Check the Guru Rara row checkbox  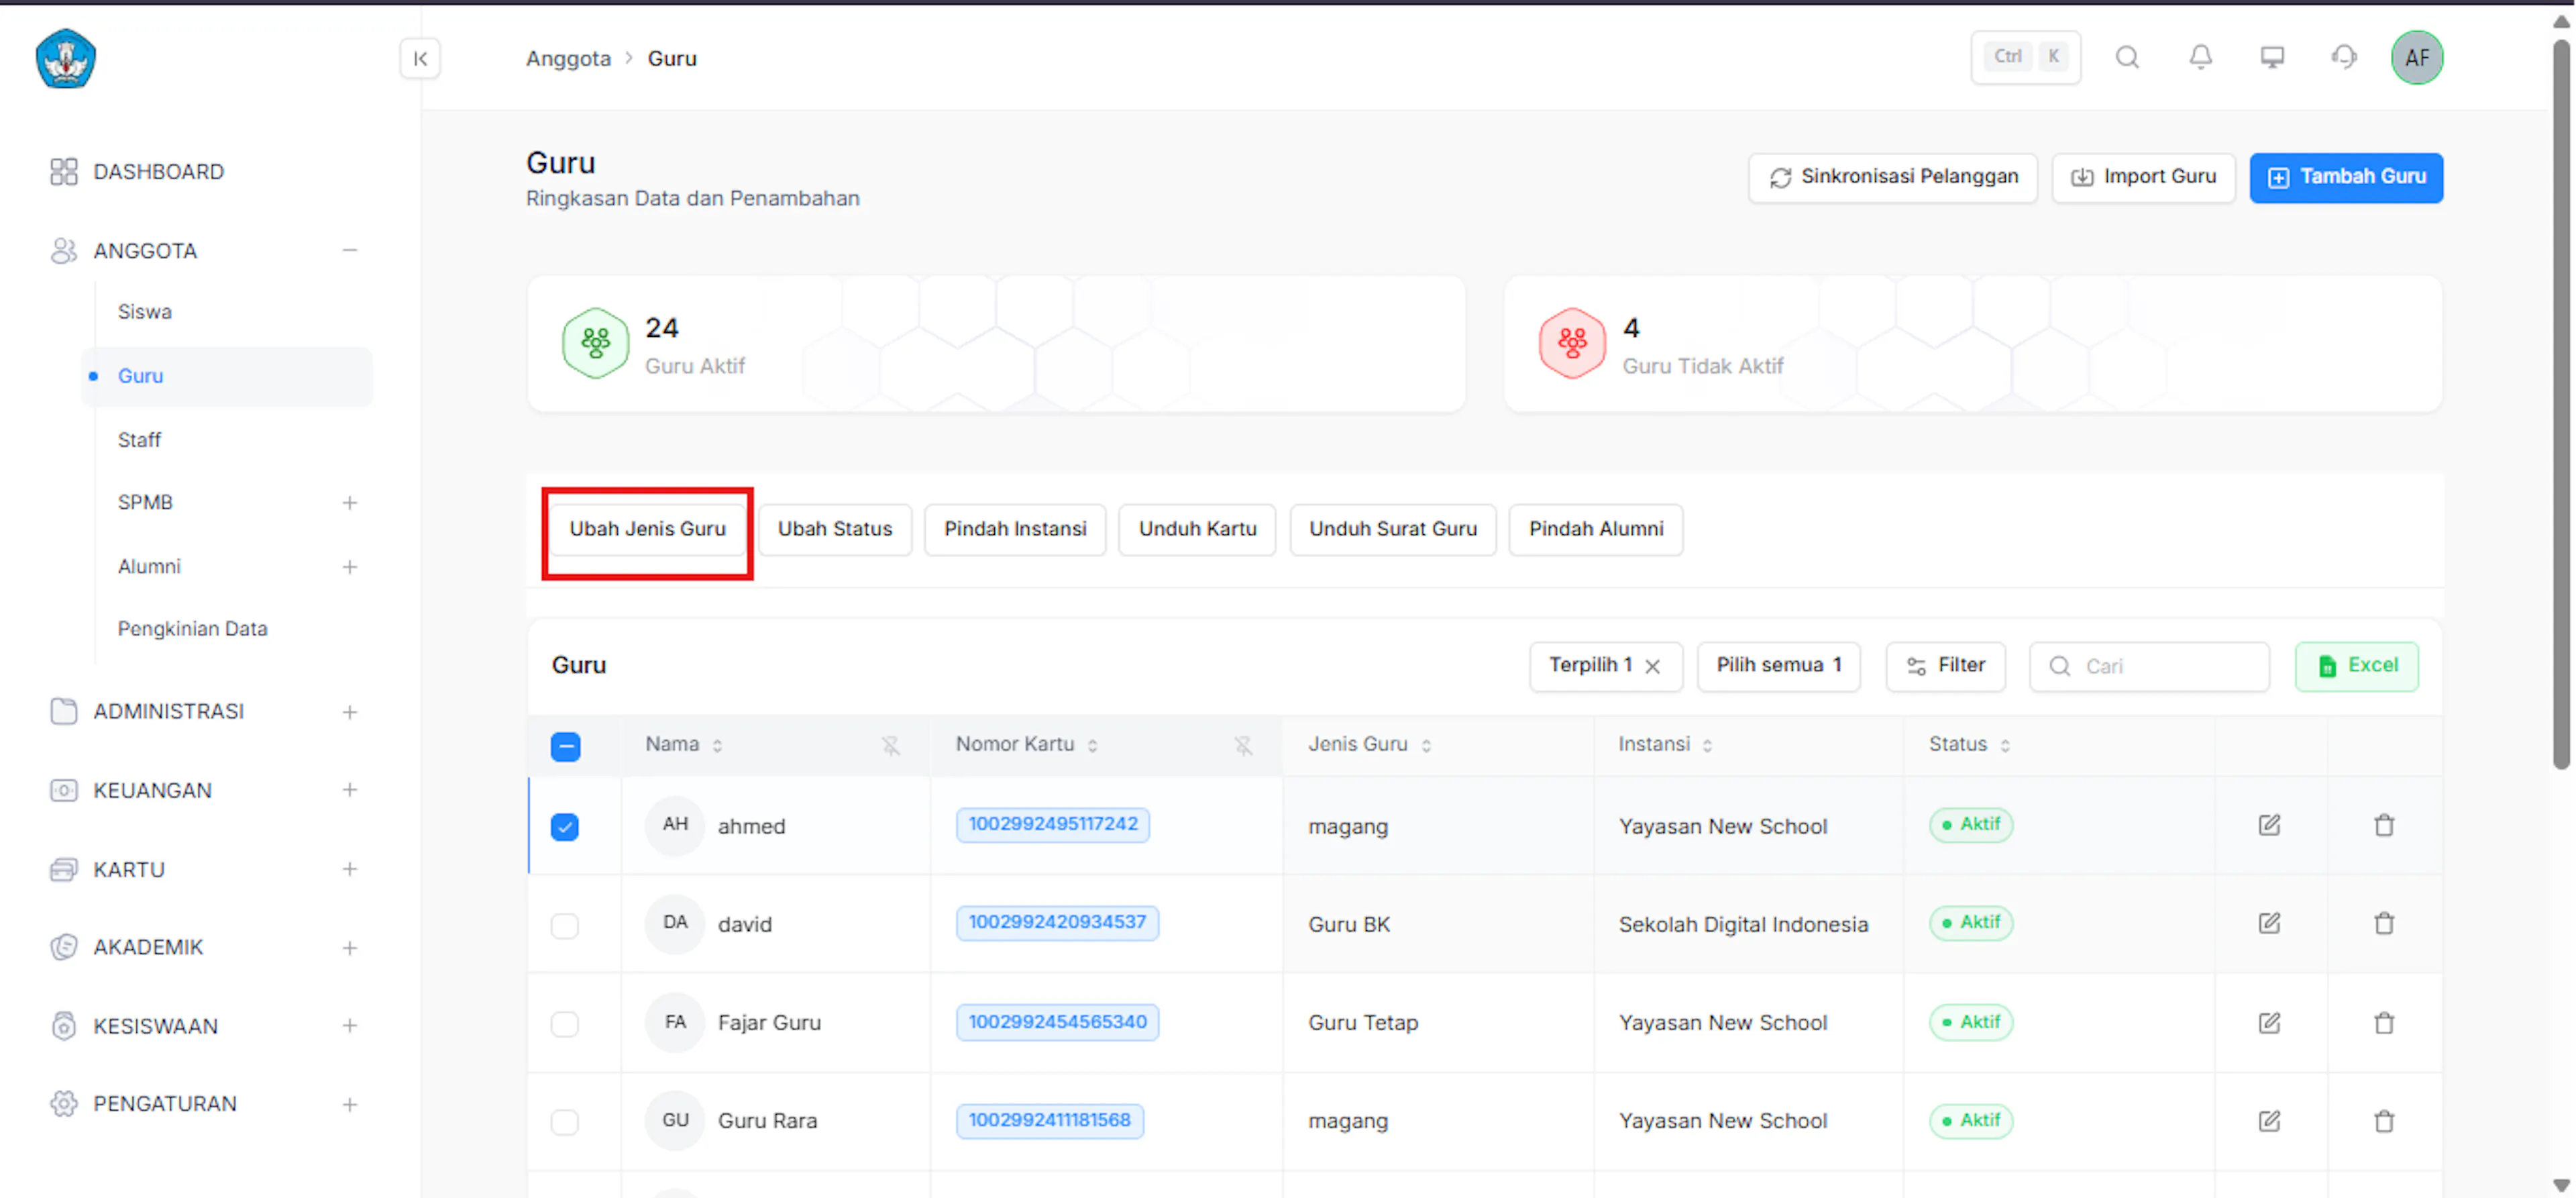point(565,1121)
